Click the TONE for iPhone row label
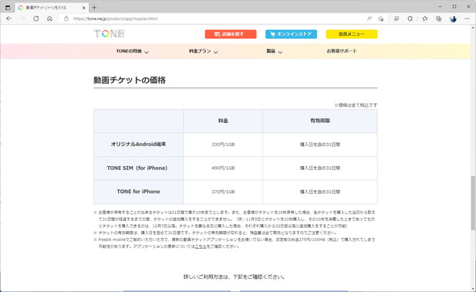 click(138, 192)
